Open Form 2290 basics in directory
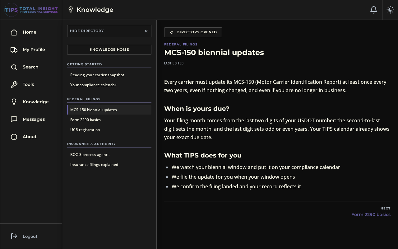Viewport: 398px width, 249px height. point(109,120)
